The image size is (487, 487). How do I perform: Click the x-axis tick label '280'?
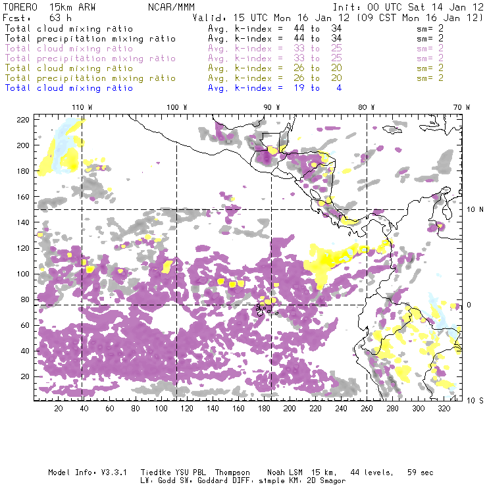point(393,409)
